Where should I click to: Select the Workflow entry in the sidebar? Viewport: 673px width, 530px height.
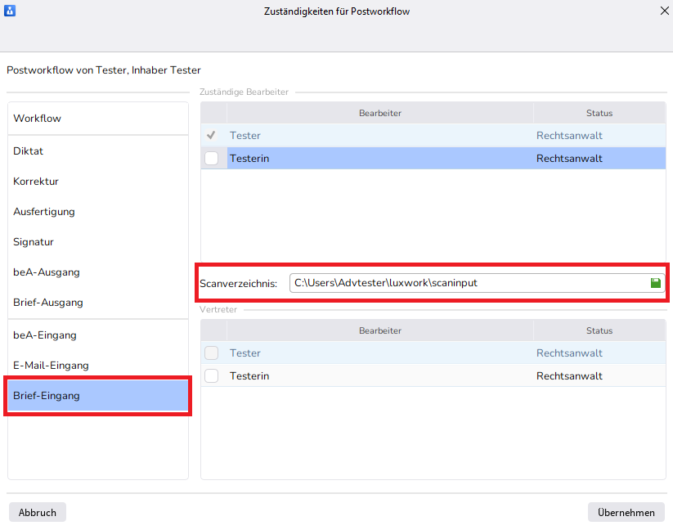(x=37, y=119)
